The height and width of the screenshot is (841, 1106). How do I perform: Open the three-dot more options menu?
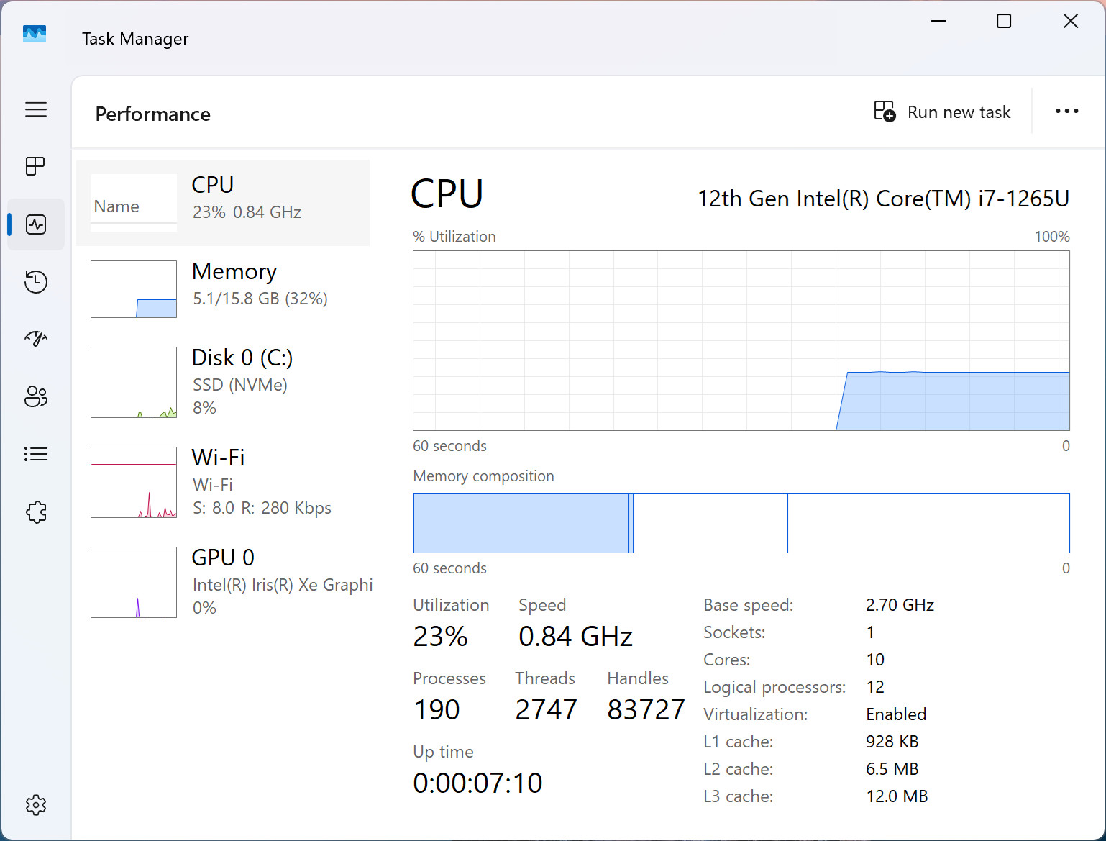coord(1066,111)
